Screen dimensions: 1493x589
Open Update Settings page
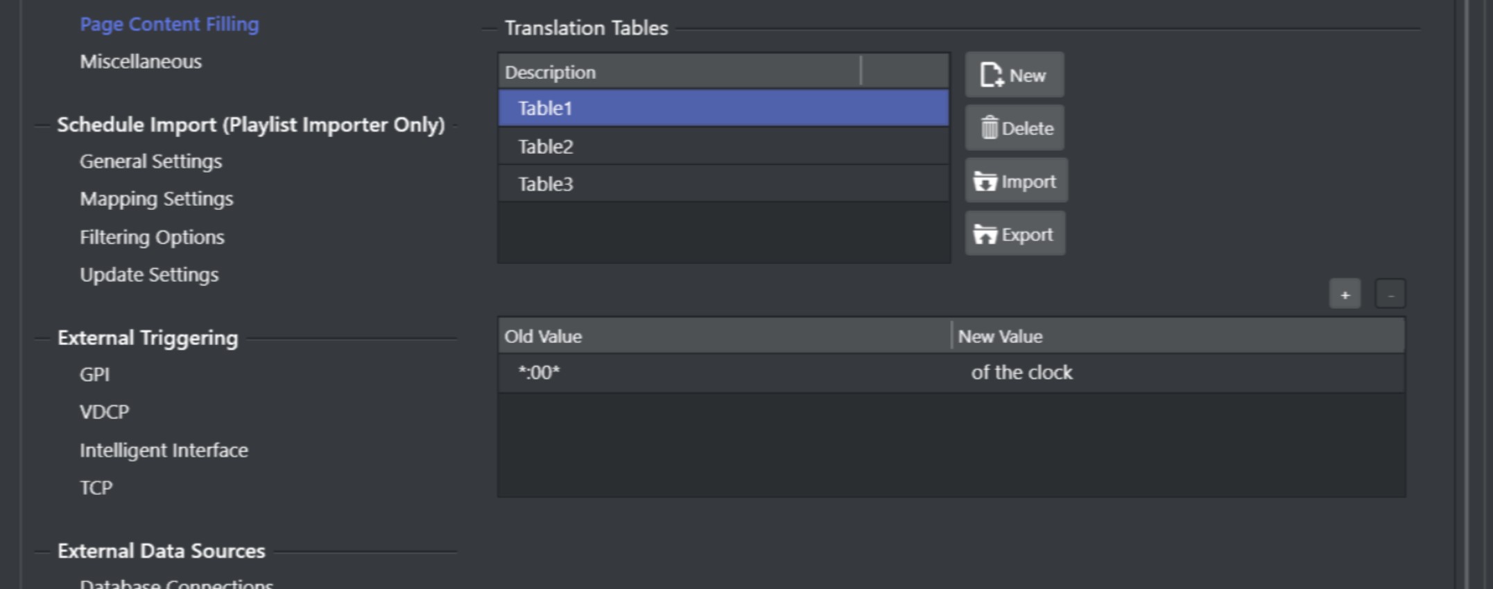(149, 274)
